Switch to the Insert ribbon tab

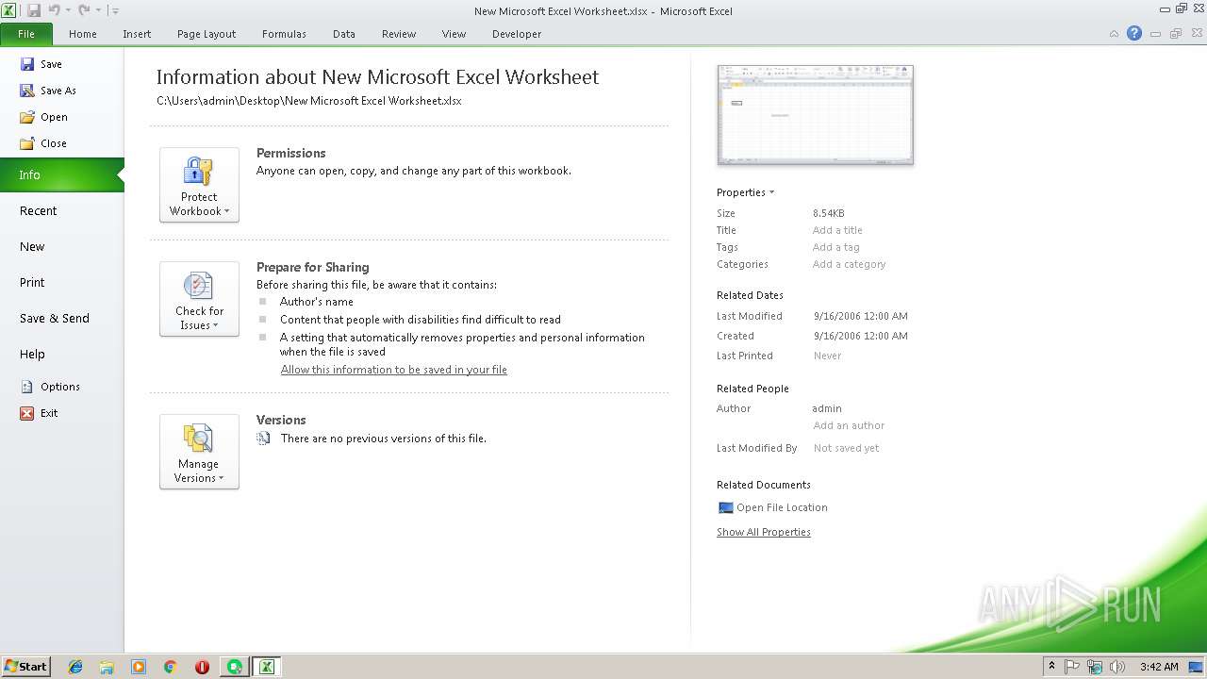[x=137, y=34]
